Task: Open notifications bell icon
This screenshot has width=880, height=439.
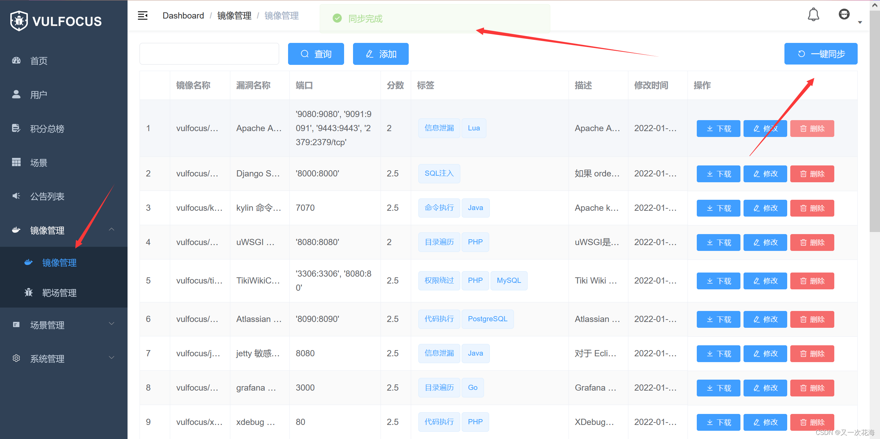Action: click(813, 15)
